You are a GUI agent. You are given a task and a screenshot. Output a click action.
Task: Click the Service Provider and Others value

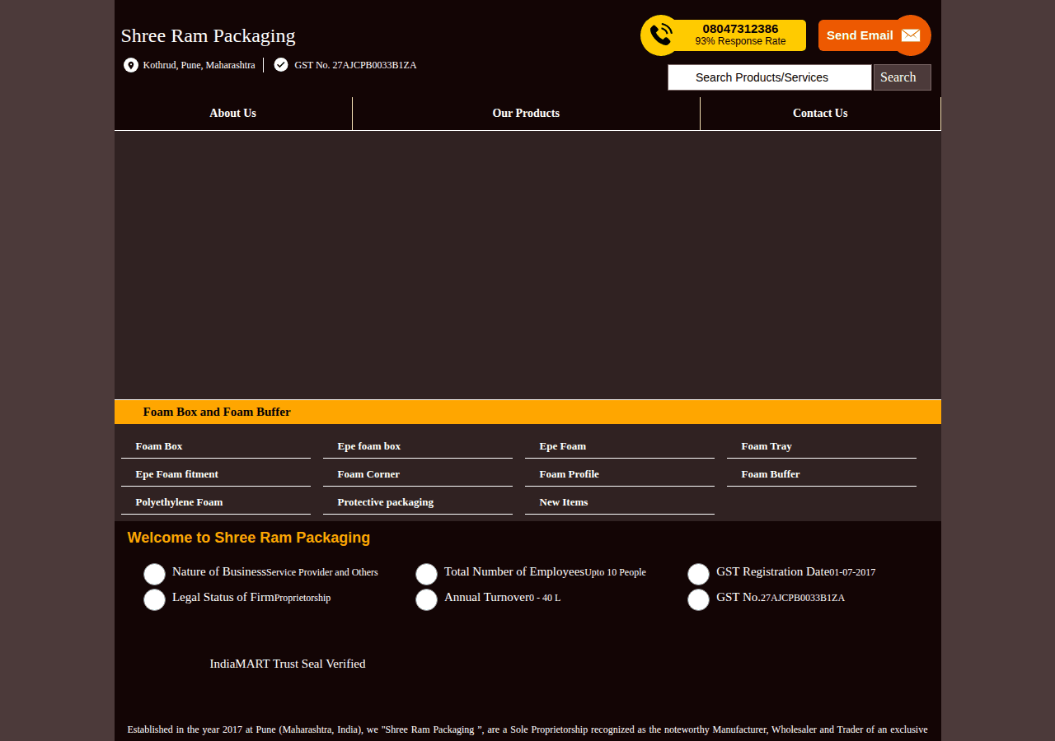click(x=322, y=573)
